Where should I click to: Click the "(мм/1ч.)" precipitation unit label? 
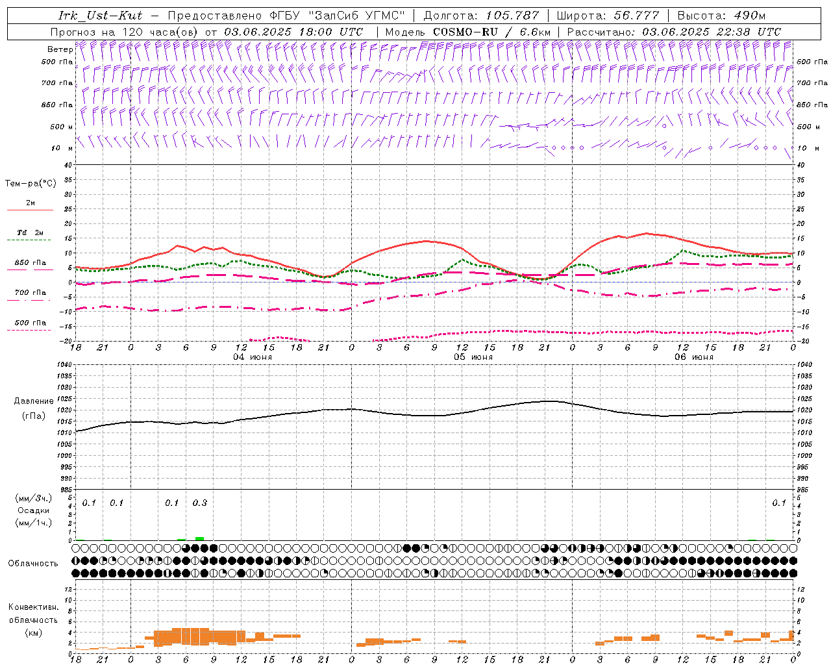click(33, 523)
